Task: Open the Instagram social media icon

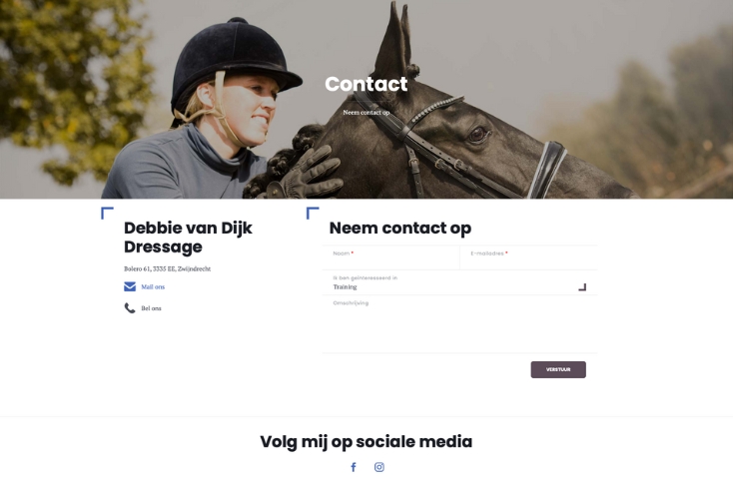Action: tap(379, 467)
